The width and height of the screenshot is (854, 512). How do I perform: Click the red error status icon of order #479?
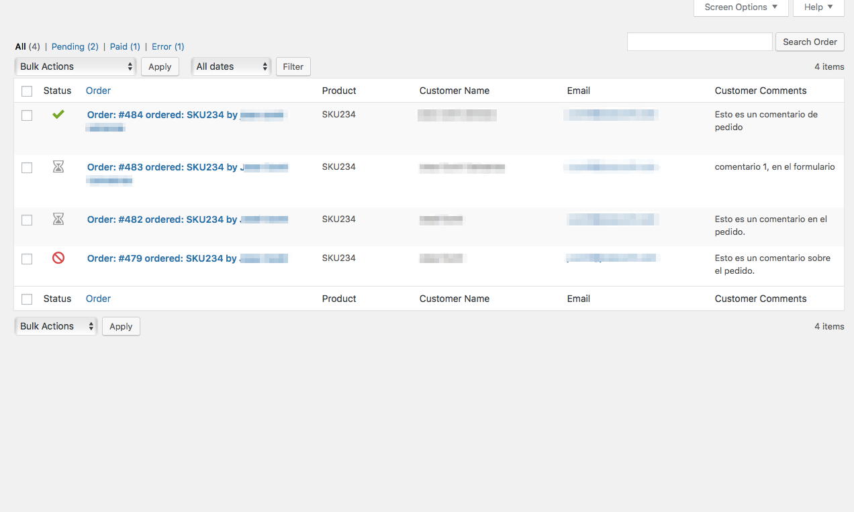pos(58,258)
